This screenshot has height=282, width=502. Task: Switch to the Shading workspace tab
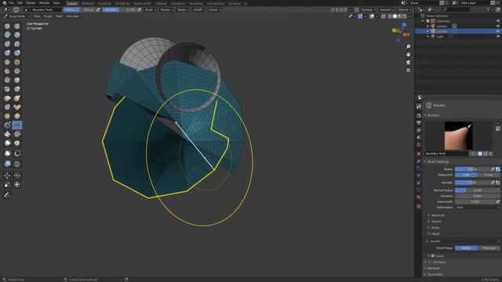[x=161, y=3]
